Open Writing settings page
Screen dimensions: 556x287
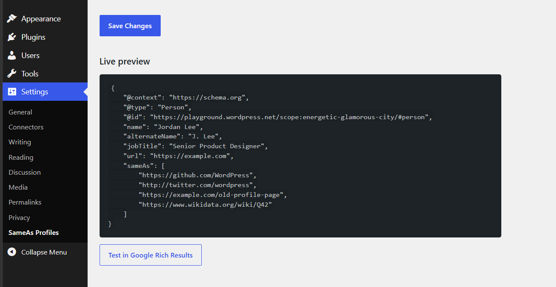20,142
